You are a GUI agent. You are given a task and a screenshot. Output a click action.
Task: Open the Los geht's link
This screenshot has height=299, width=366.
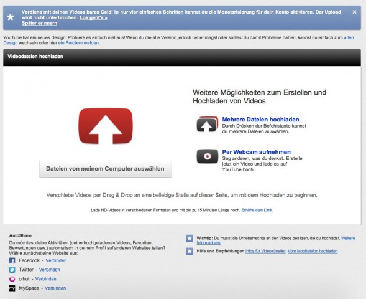[93, 17]
